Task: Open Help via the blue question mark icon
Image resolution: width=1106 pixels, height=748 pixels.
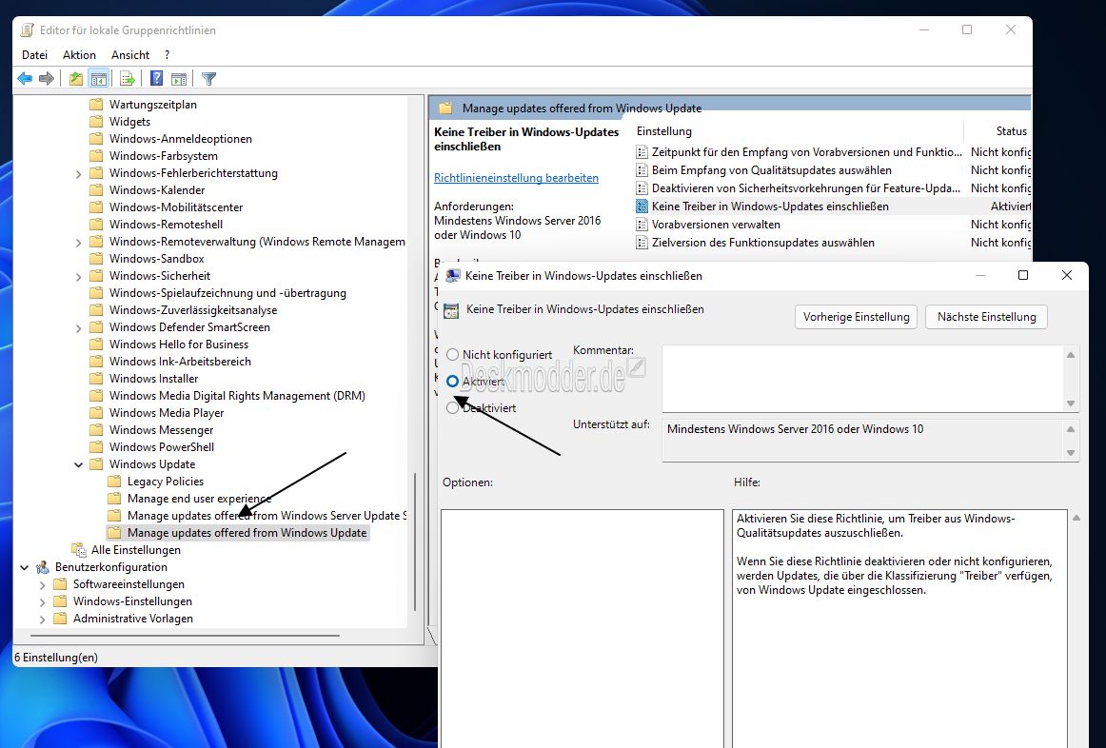Action: pyautogui.click(x=157, y=78)
